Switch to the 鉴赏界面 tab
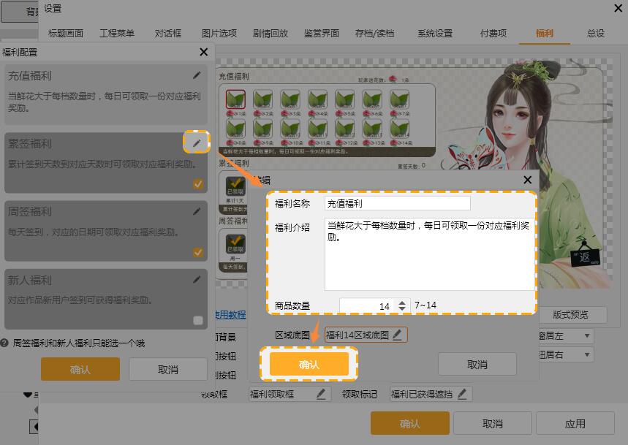This screenshot has width=628, height=445. 322,33
